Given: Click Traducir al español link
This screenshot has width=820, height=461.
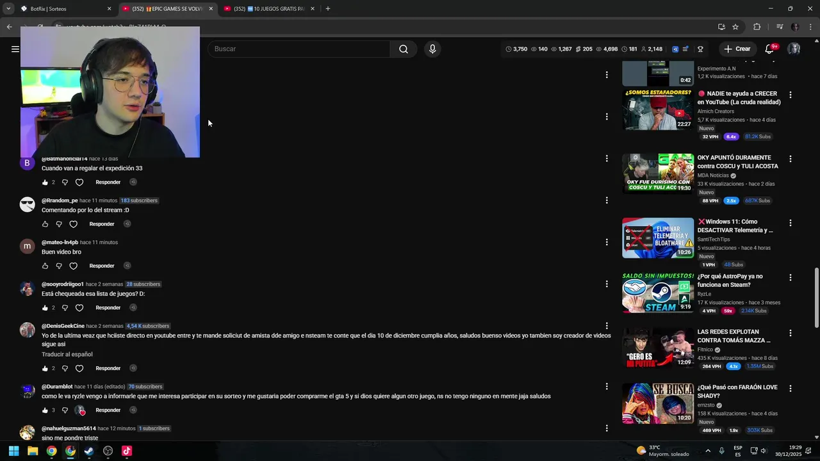Looking at the screenshot, I should pyautogui.click(x=67, y=355).
